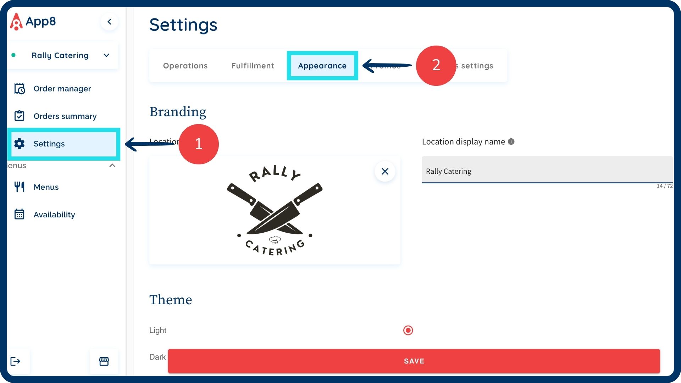Click the storefront icon in sidebar footer
The height and width of the screenshot is (383, 681).
click(x=104, y=361)
